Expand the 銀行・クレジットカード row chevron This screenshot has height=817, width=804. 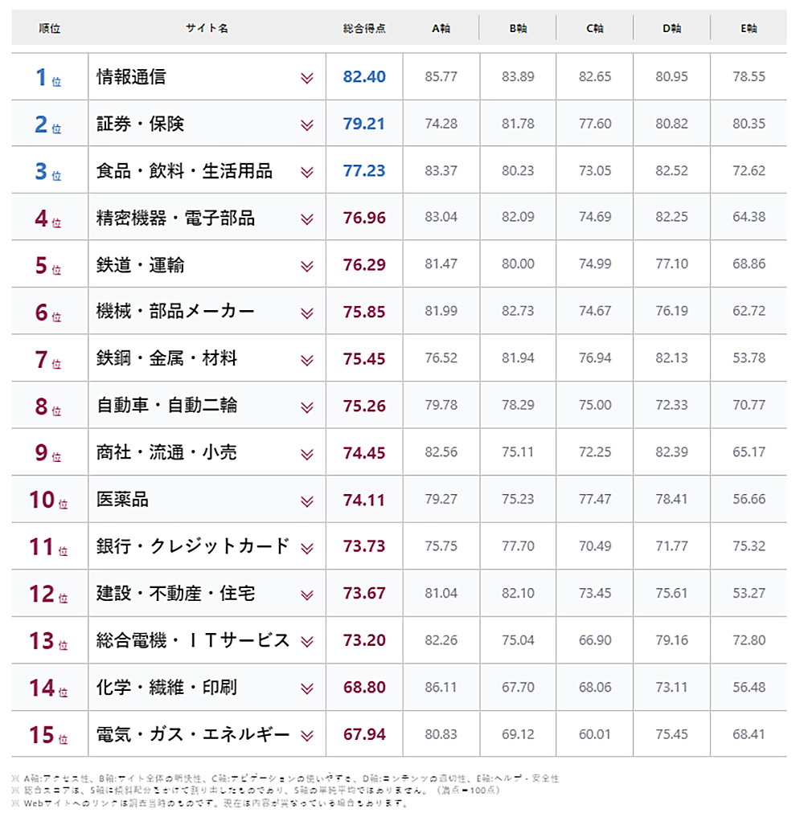[x=306, y=548]
